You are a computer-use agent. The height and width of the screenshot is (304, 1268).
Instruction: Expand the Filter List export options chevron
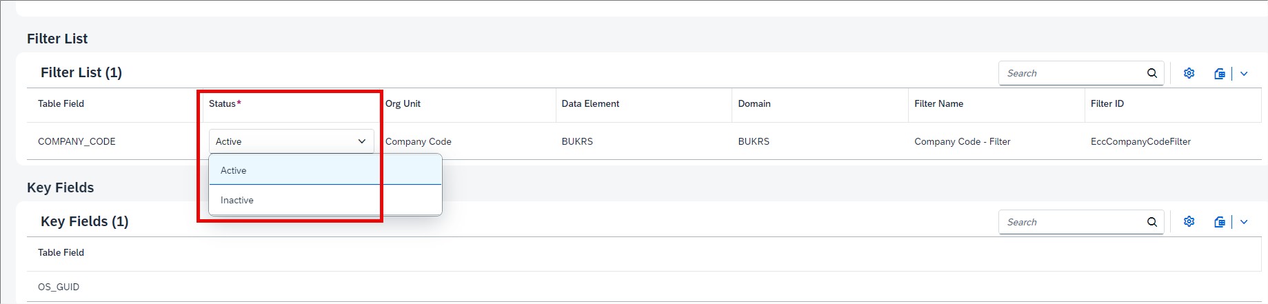click(x=1244, y=74)
